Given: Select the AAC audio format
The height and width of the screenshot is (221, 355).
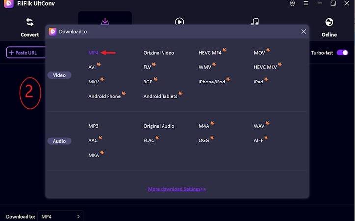Looking at the screenshot, I should 93,140.
